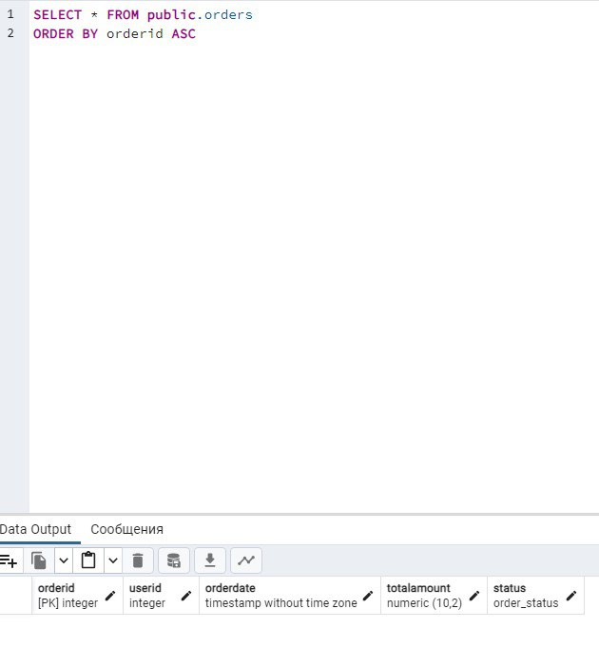Image resolution: width=599 pixels, height=668 pixels.
Task: Click the Delete rows trash icon
Action: coord(138,560)
